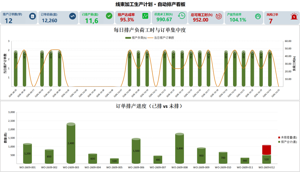Click the line-chart icon on 排产达成率 card
The image size is (300, 172).
[x=145, y=16]
